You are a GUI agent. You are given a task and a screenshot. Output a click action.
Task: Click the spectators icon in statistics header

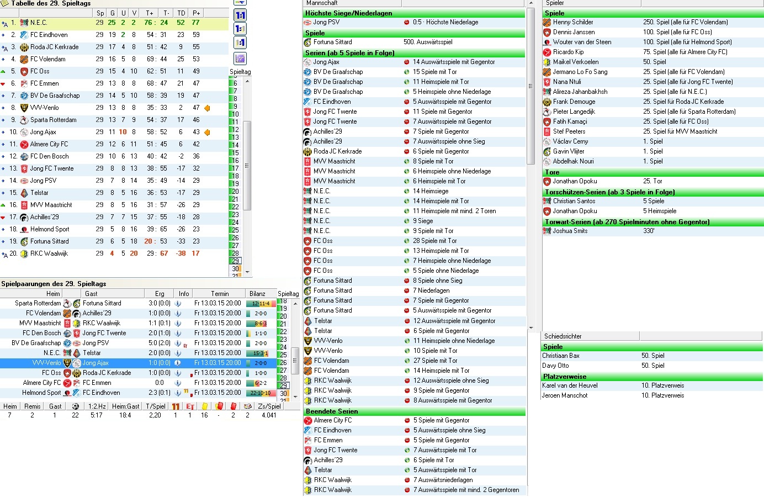248,406
